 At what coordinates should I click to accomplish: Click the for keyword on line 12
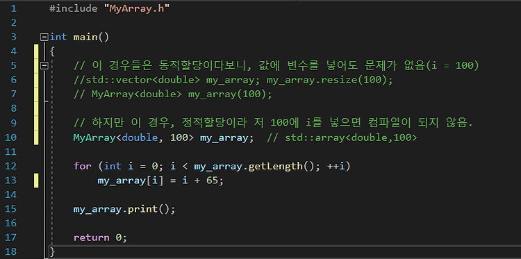pyautogui.click(x=83, y=166)
